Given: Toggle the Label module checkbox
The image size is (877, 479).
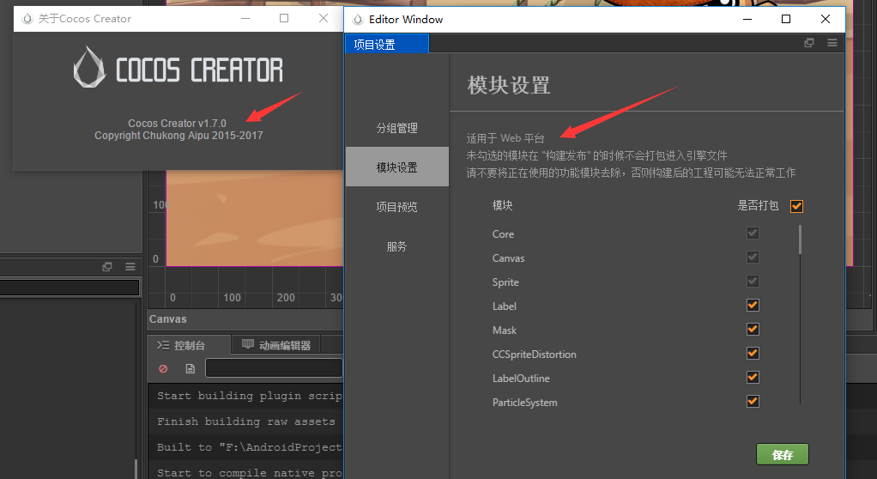Looking at the screenshot, I should (753, 306).
